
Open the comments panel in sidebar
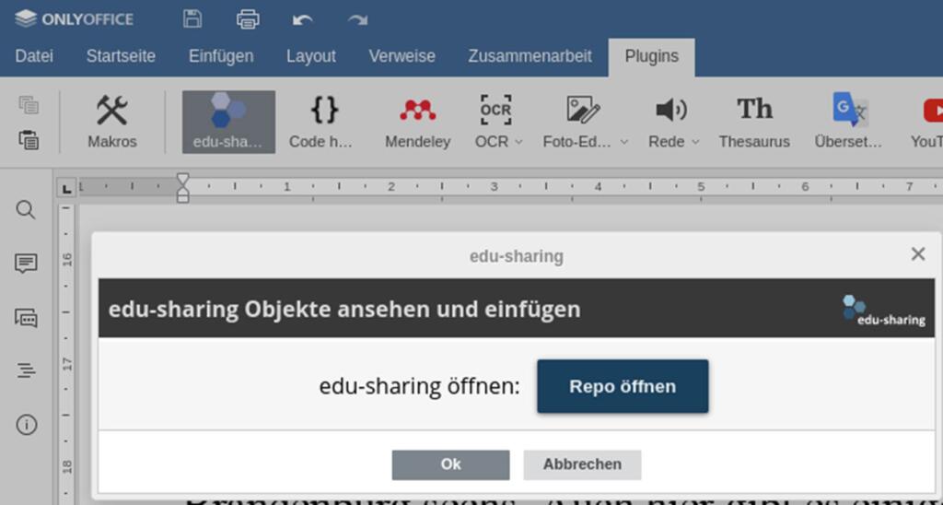click(x=26, y=264)
